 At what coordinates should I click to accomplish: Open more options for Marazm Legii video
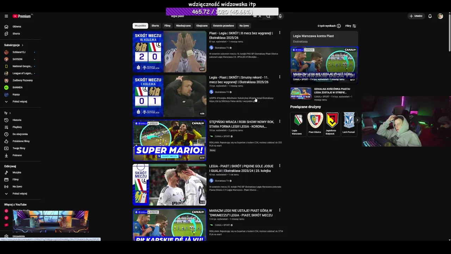(x=280, y=210)
